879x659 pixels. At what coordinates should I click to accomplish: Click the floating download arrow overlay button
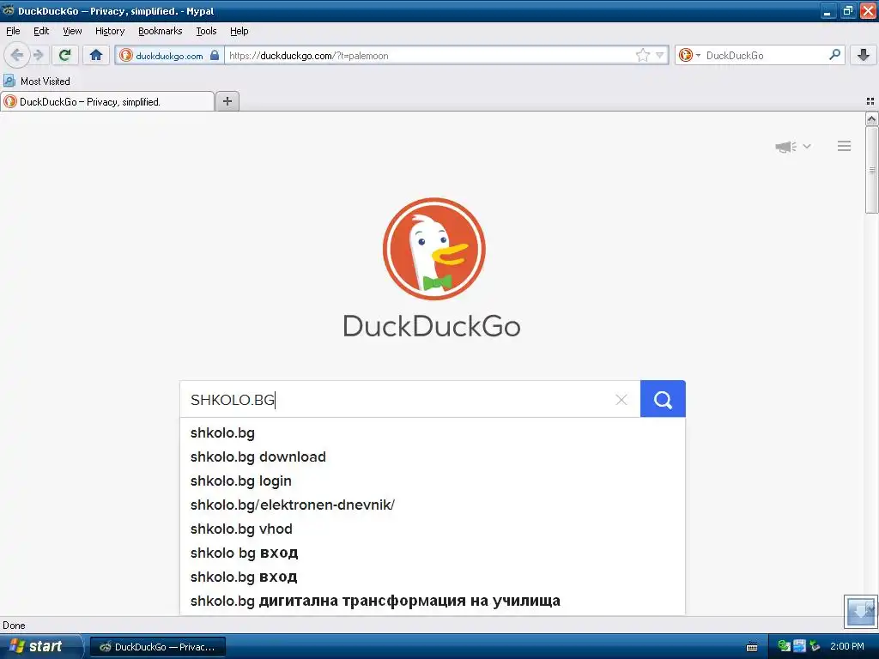860,611
